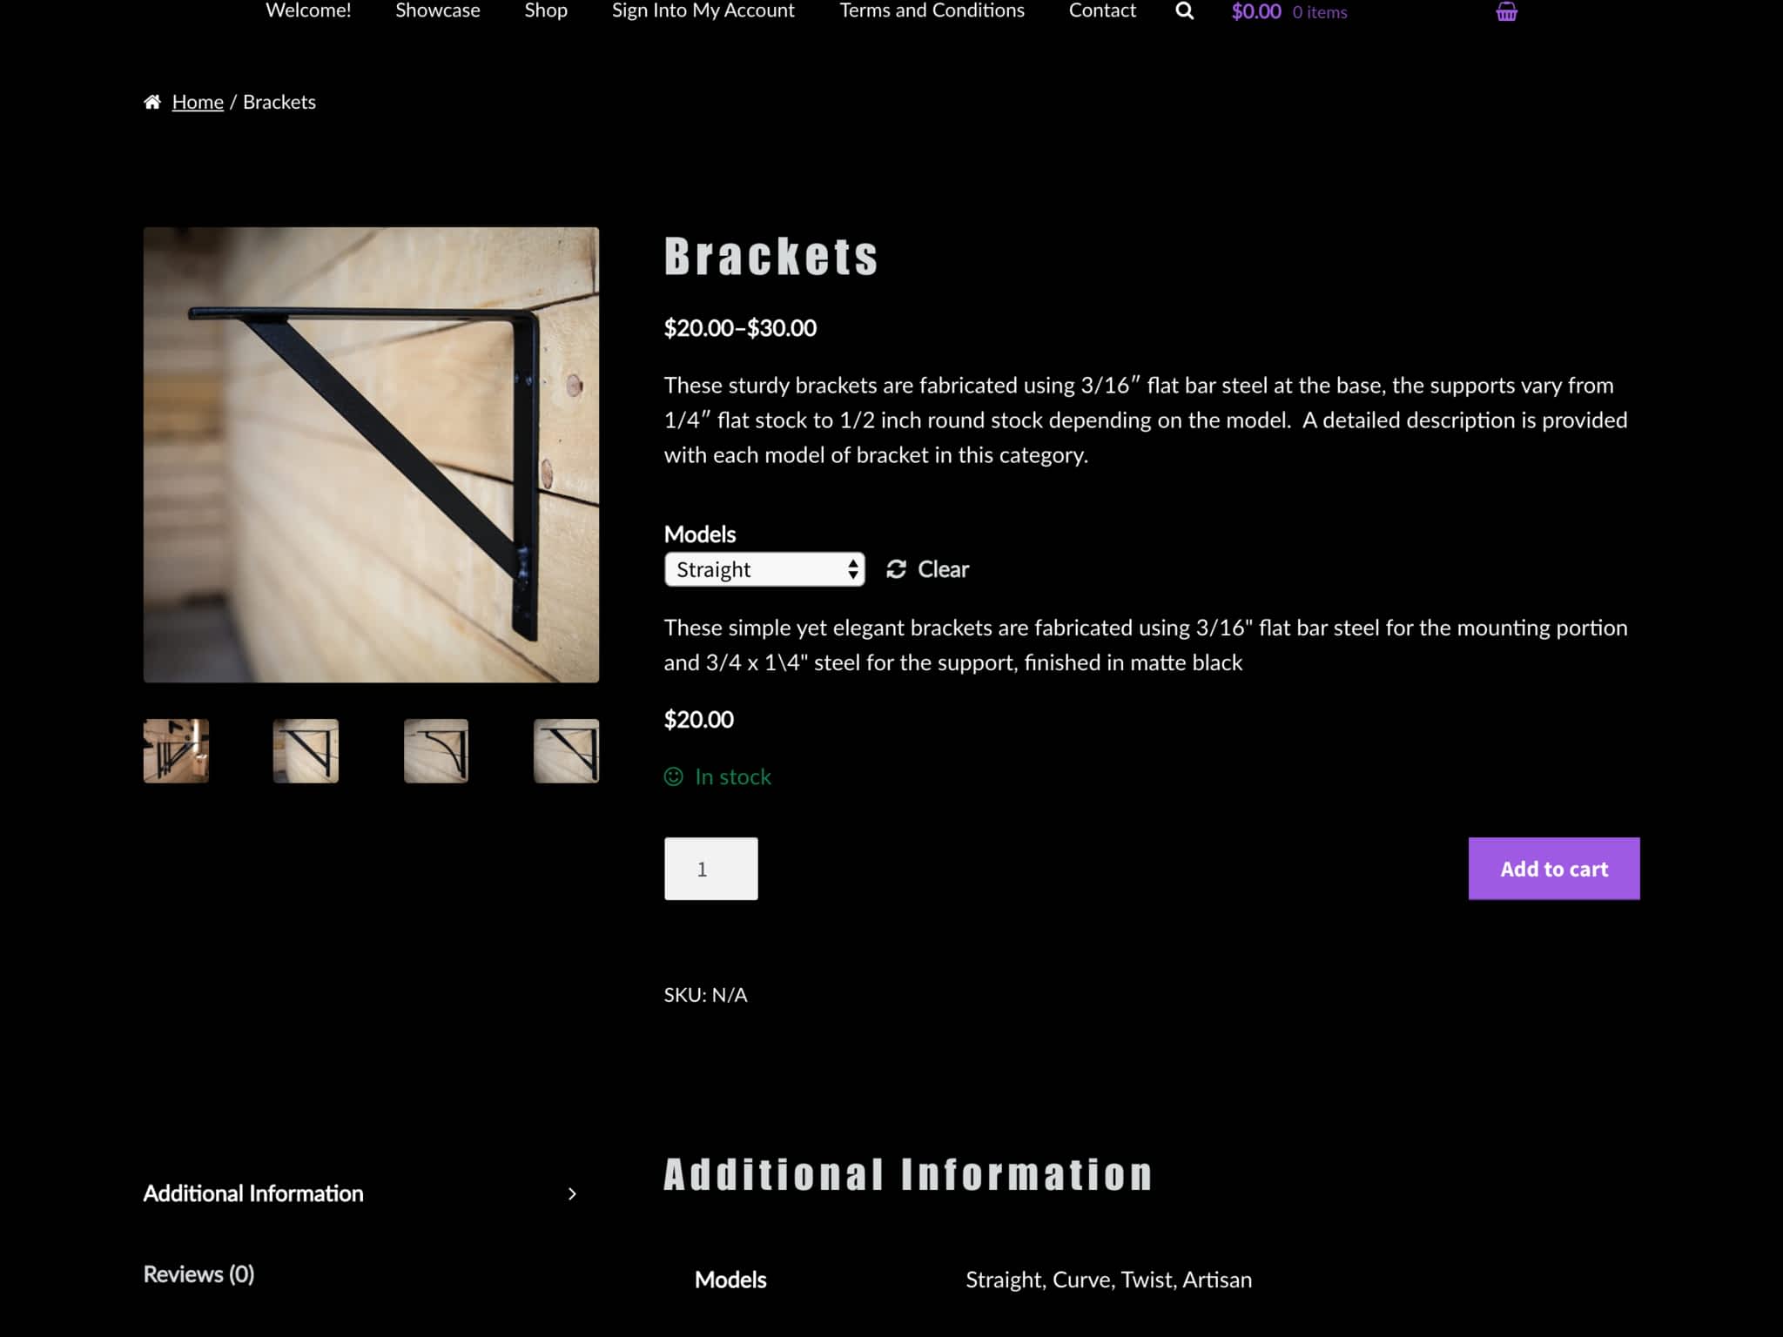The height and width of the screenshot is (1337, 1783).
Task: Click the quantity input field
Action: tap(710, 869)
